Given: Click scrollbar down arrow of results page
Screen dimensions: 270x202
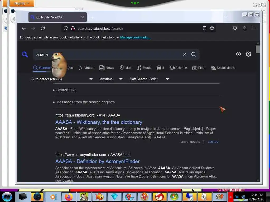Looking at the screenshot, I should coord(258,180).
